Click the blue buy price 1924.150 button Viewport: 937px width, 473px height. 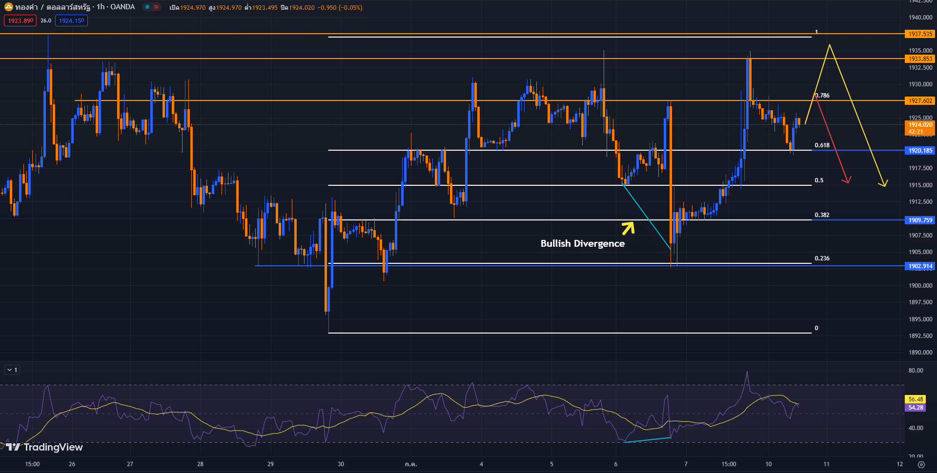pyautogui.click(x=71, y=20)
